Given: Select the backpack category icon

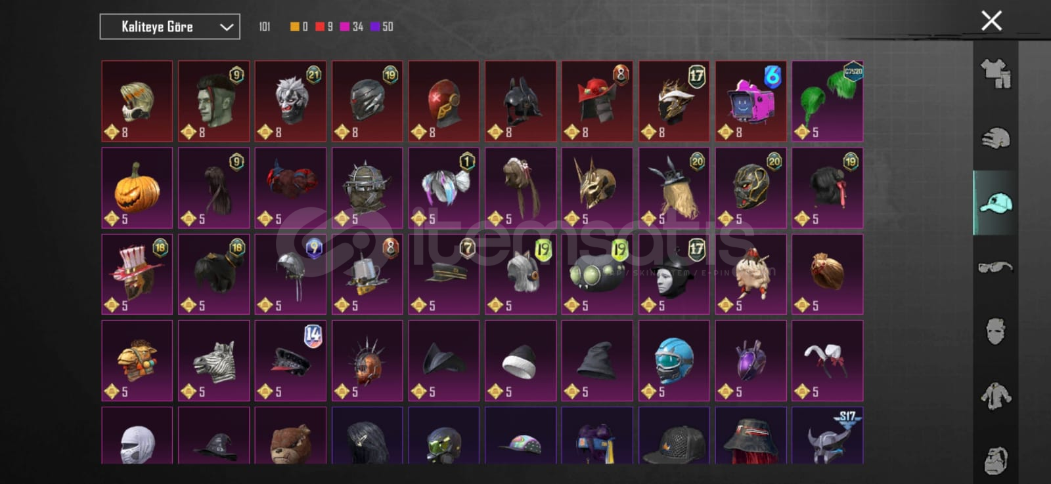Looking at the screenshot, I should click(x=995, y=460).
